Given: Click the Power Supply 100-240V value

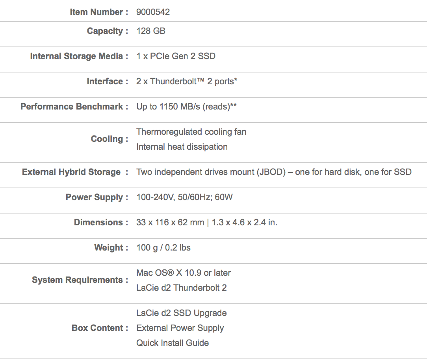Looking at the screenshot, I should point(184,197).
